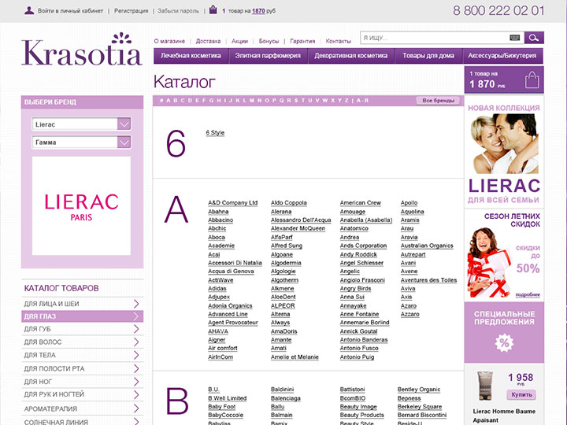The width and height of the screenshot is (567, 425).
Task: Select the А-Я filter in the alphabet bar
Action: [362, 101]
